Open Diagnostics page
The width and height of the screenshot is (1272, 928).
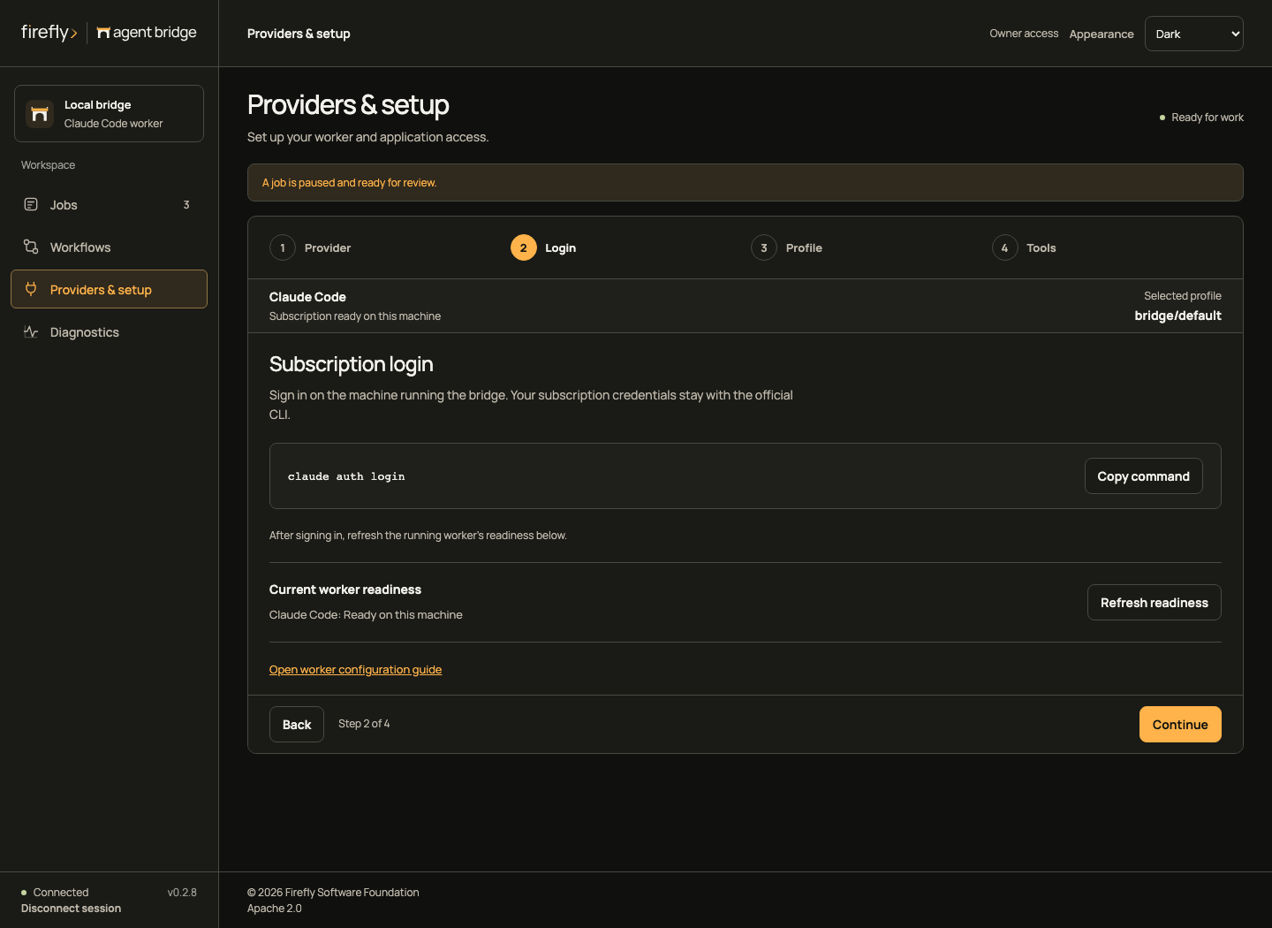109,331
